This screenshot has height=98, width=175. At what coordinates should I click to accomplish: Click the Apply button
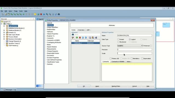97,86
